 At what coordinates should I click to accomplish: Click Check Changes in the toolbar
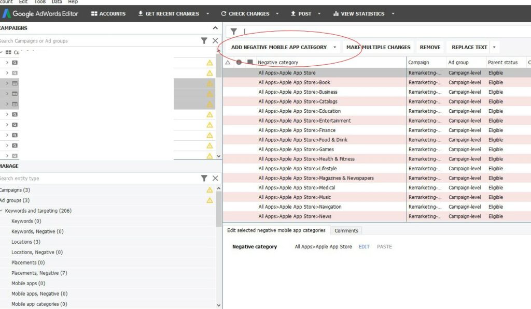(x=245, y=13)
